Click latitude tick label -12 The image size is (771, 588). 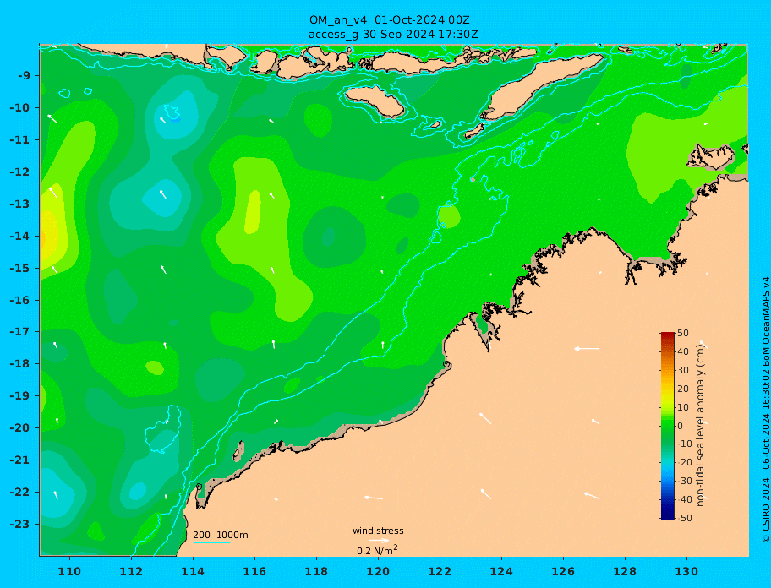point(19,172)
